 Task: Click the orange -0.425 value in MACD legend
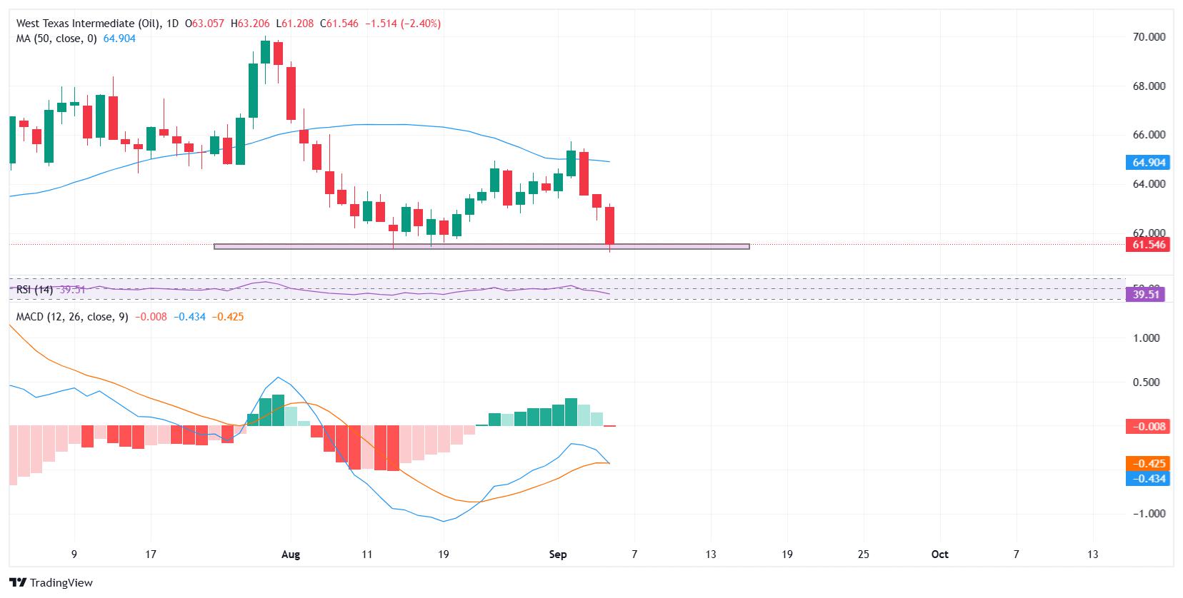point(227,316)
